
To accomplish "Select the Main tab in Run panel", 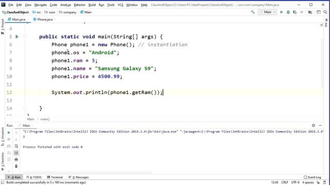I will pos(26,125).
